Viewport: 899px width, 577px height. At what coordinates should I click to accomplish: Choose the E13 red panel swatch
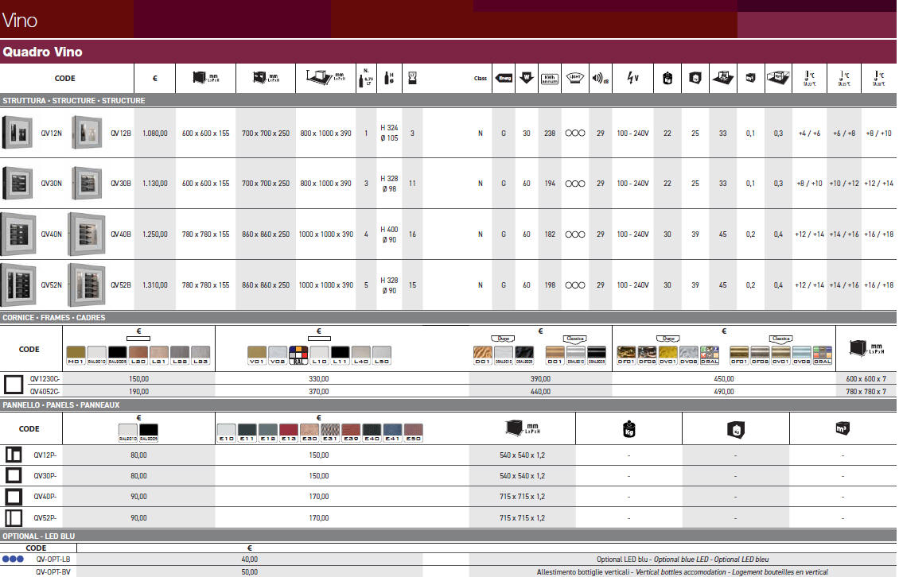point(289,432)
